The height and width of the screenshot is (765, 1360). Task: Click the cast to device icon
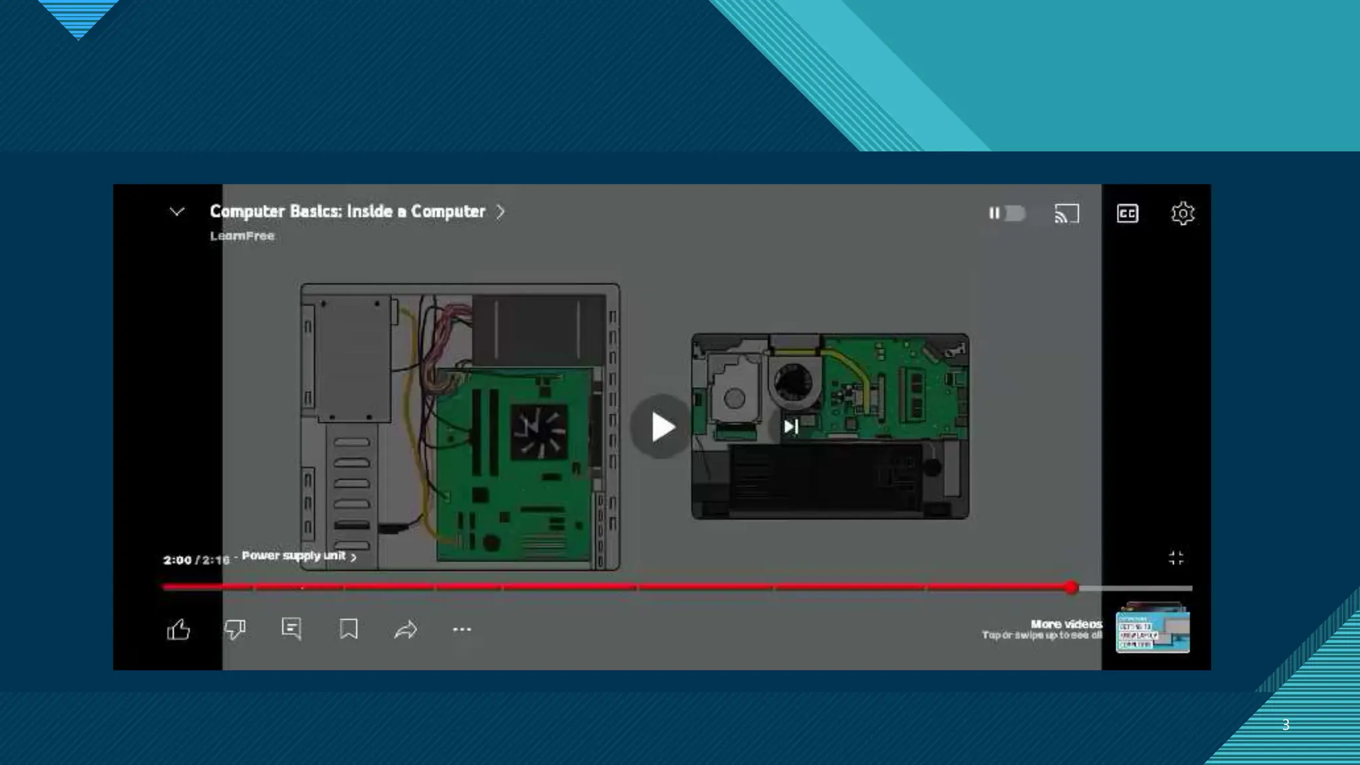pyautogui.click(x=1066, y=214)
